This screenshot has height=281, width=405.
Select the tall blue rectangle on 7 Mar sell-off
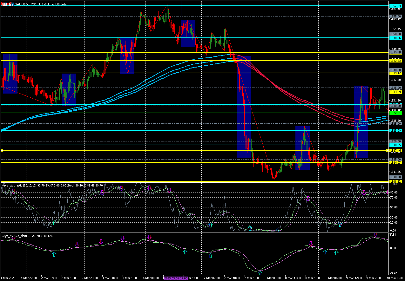[244, 107]
